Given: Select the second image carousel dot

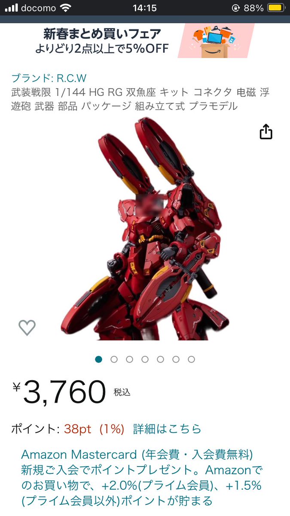Looking at the screenshot, I should tap(114, 359).
